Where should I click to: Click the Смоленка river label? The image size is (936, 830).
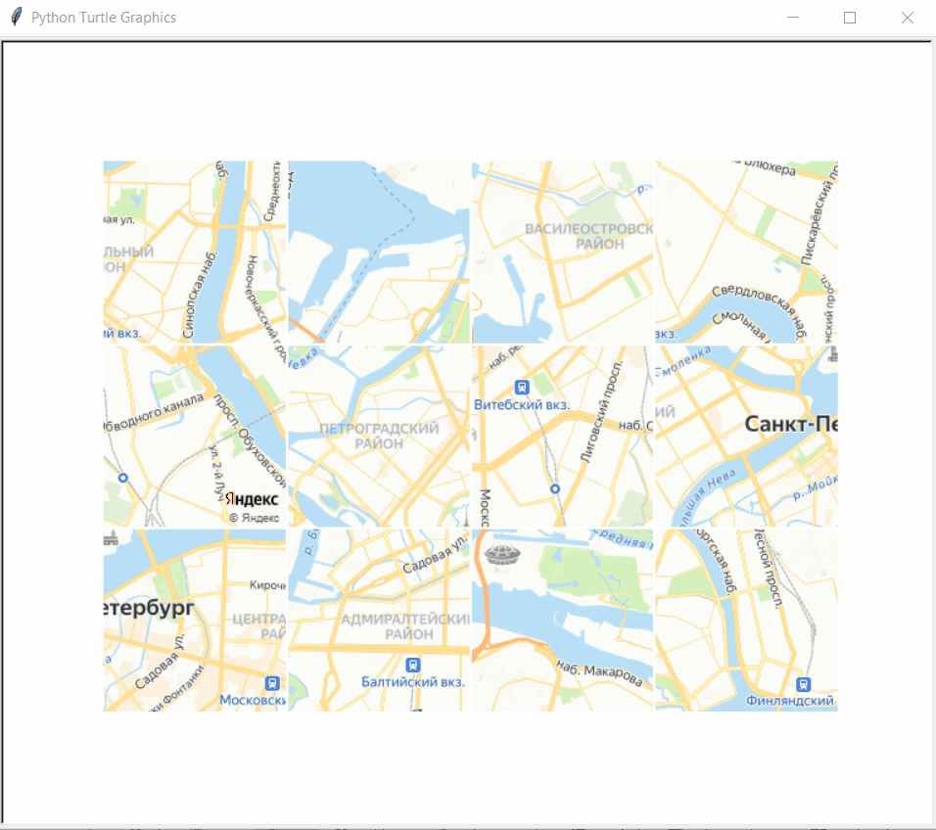tap(683, 361)
